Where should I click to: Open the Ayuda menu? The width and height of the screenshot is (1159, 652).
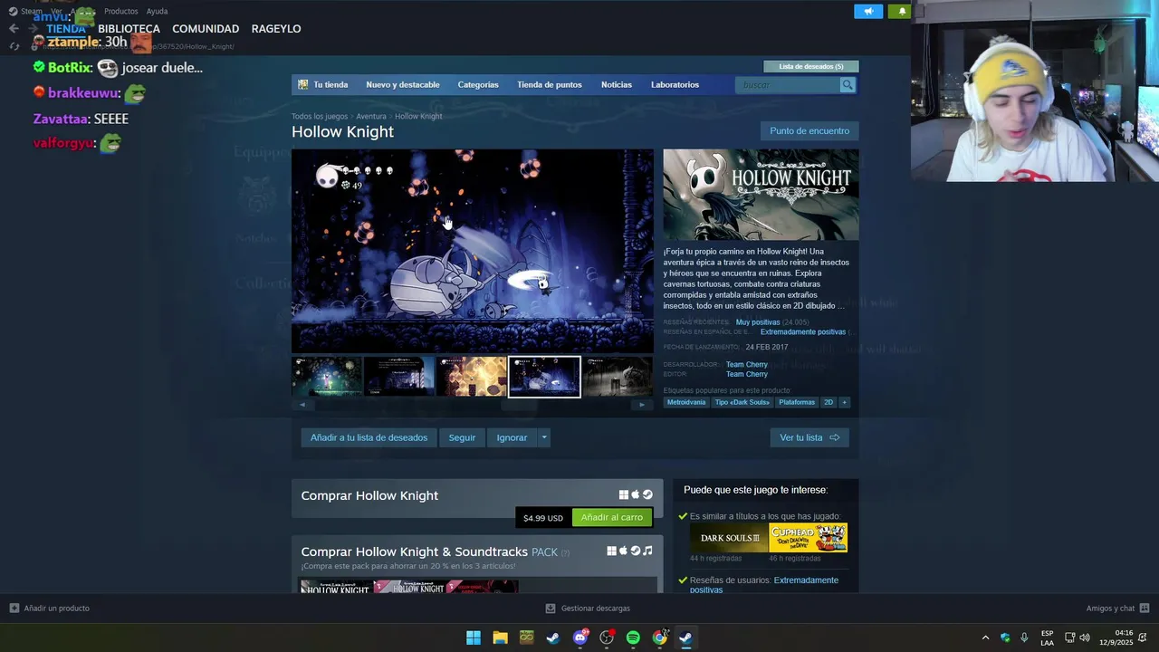pos(157,12)
